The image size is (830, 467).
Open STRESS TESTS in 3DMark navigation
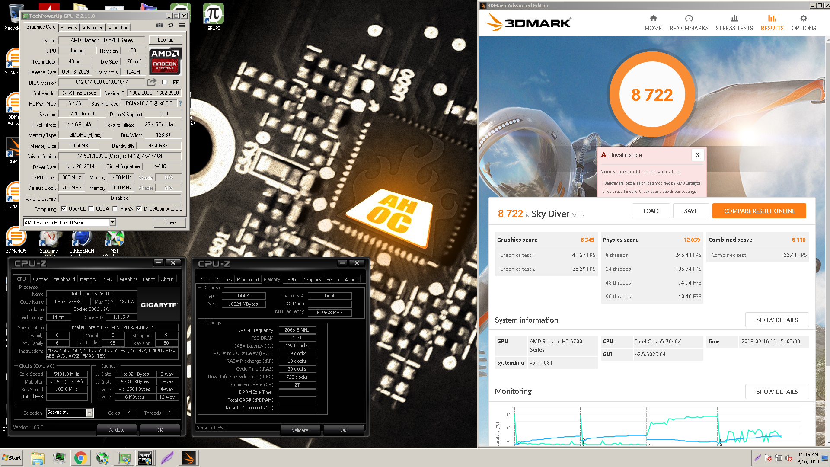pyautogui.click(x=734, y=23)
